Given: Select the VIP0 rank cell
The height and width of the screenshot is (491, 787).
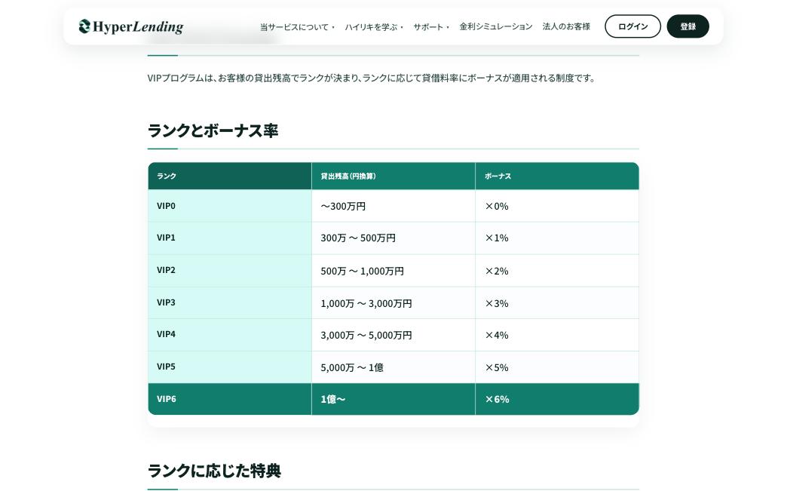Looking at the screenshot, I should pos(230,206).
